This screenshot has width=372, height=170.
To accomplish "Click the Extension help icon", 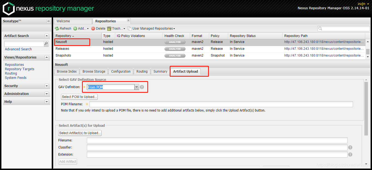I will click(350, 154).
